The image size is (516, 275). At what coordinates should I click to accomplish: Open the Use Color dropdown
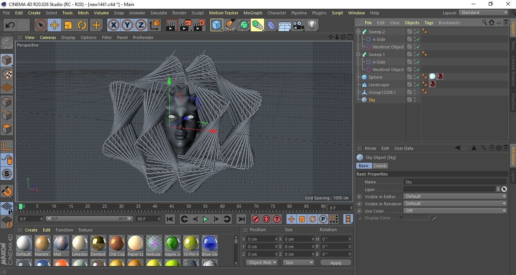pos(455,211)
